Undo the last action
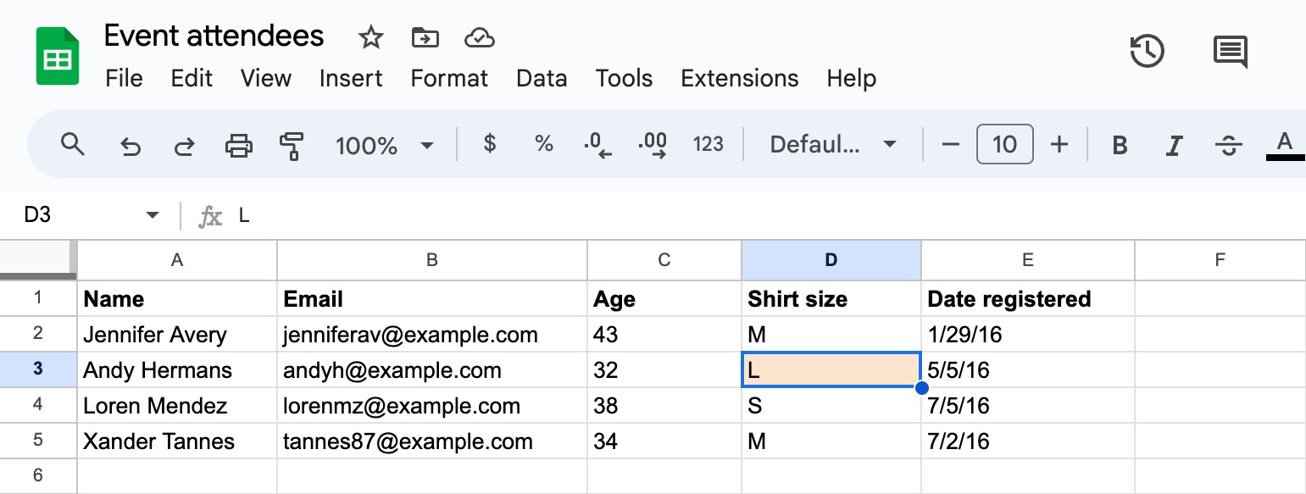The image size is (1306, 494). click(x=130, y=144)
